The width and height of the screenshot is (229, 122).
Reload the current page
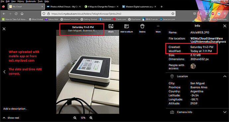click(x=16, y=14)
